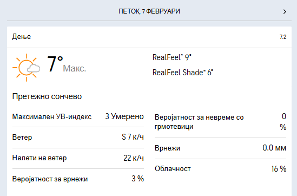
Task: Select the S 7 к/ч wind value
Action: [133, 137]
